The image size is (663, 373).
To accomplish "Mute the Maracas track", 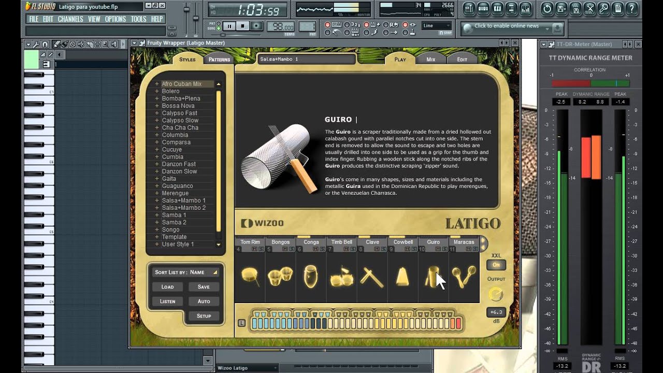I will 468,249.
